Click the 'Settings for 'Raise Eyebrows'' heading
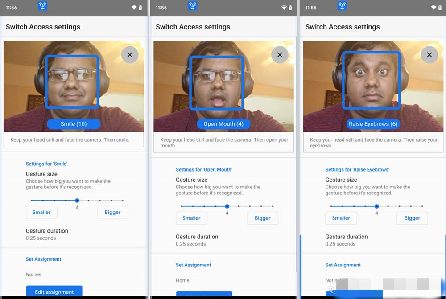 click(x=357, y=170)
